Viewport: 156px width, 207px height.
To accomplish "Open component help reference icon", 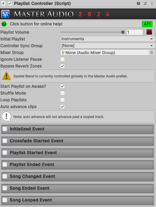I will [138, 3].
